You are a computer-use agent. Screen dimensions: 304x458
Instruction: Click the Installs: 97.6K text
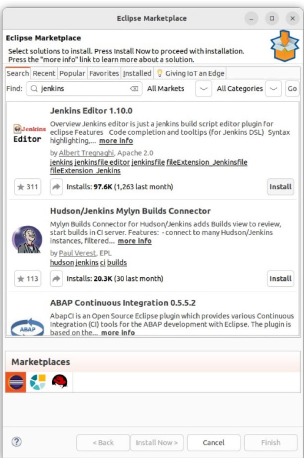pos(120,187)
